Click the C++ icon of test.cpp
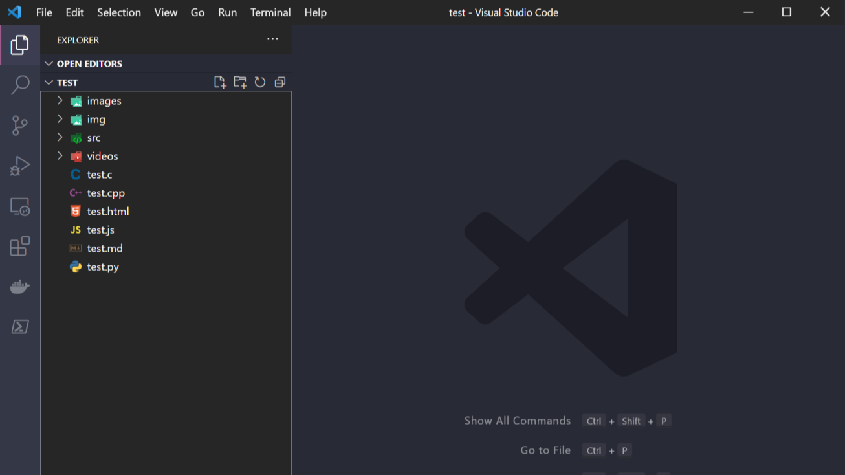The height and width of the screenshot is (475, 845). [x=76, y=193]
